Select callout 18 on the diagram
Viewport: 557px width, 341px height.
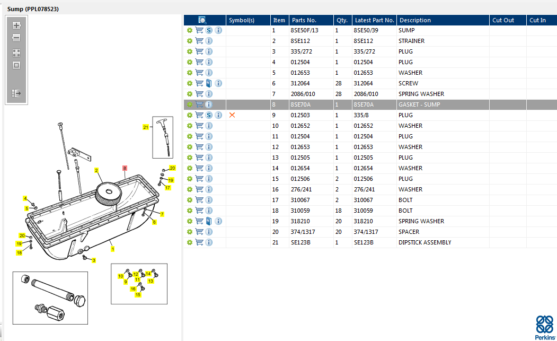point(19,253)
